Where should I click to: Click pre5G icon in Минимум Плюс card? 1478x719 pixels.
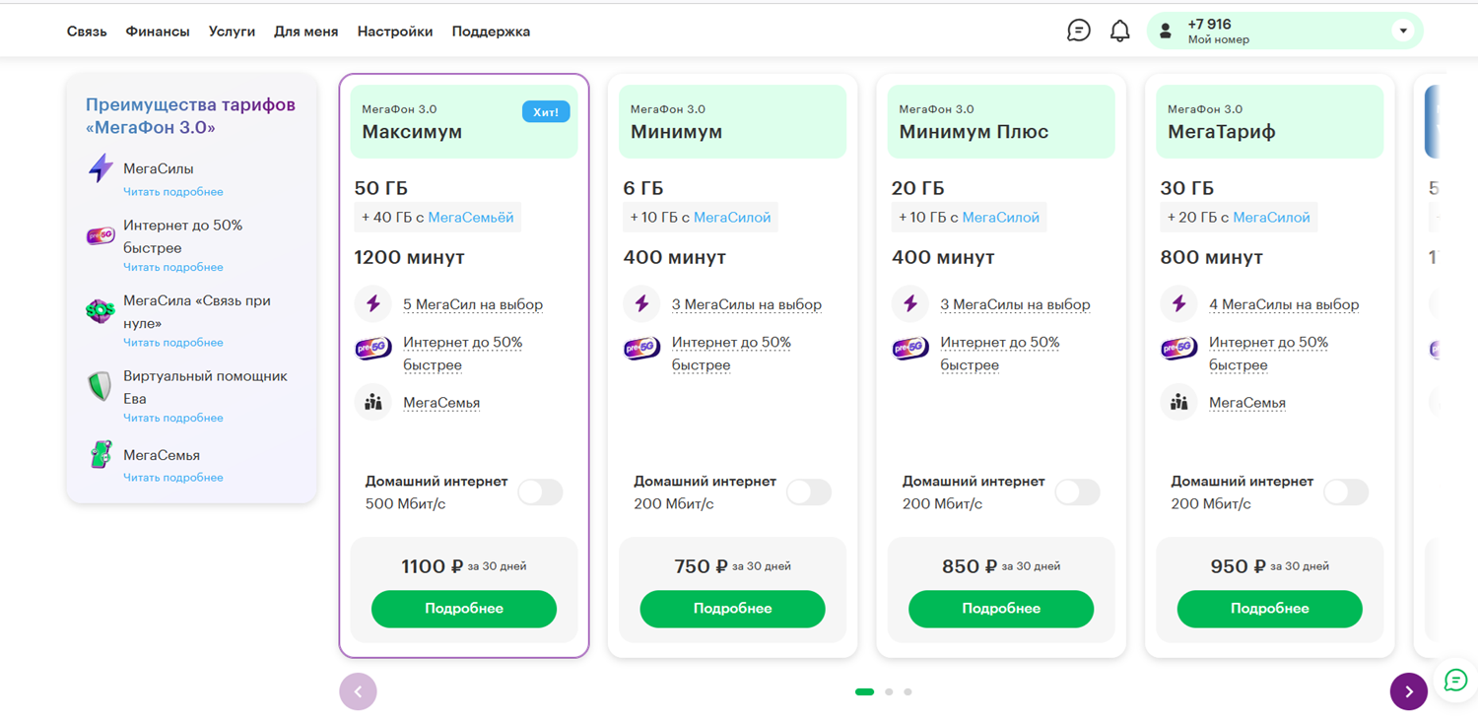[x=910, y=348]
